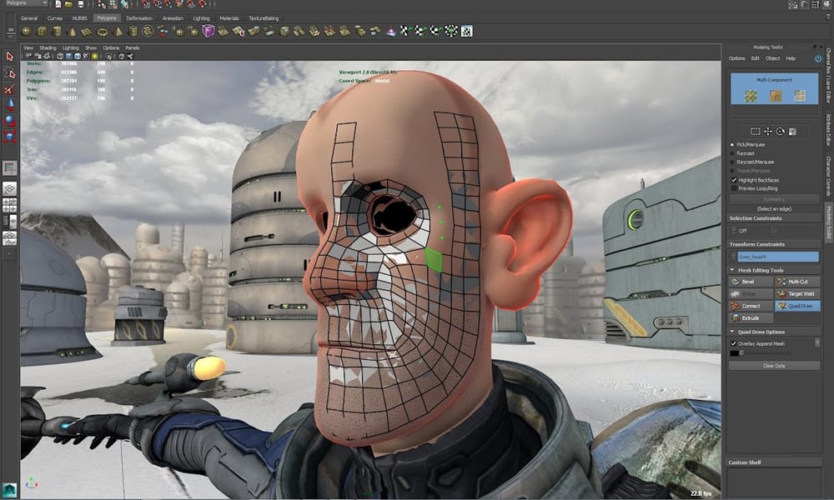Open the viewport Shading menu

pos(48,47)
